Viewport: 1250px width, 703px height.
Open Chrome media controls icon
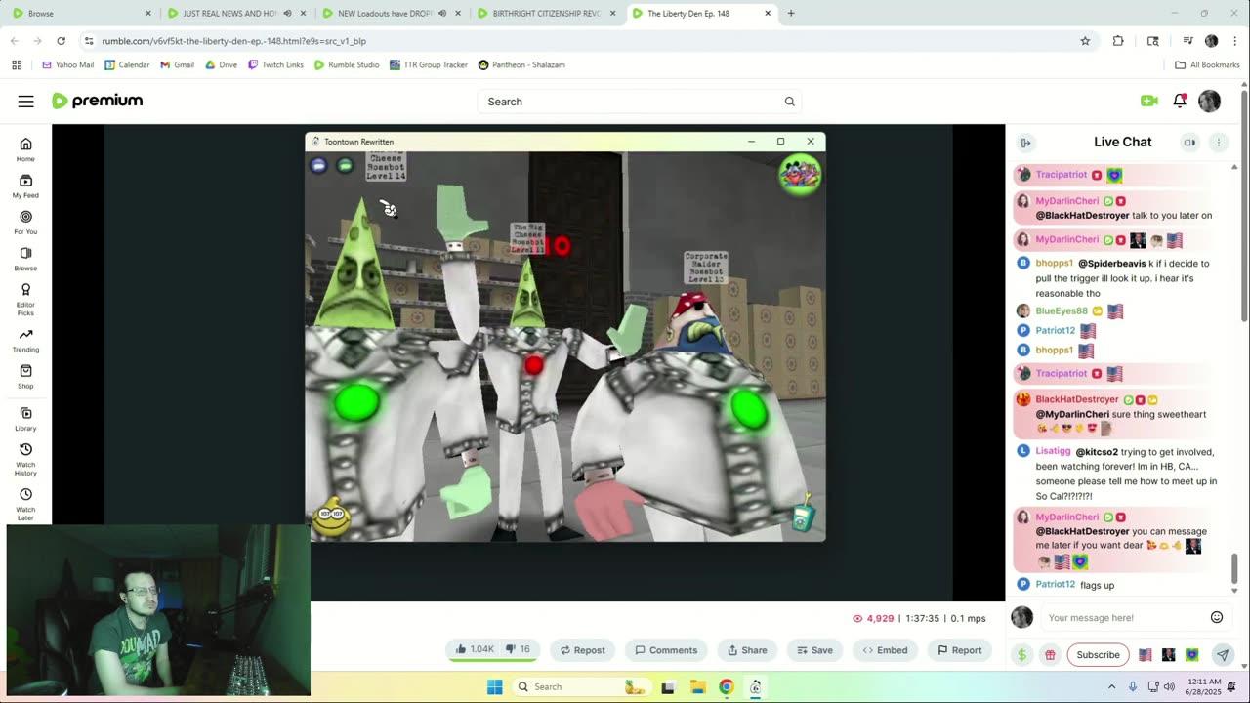1187,41
